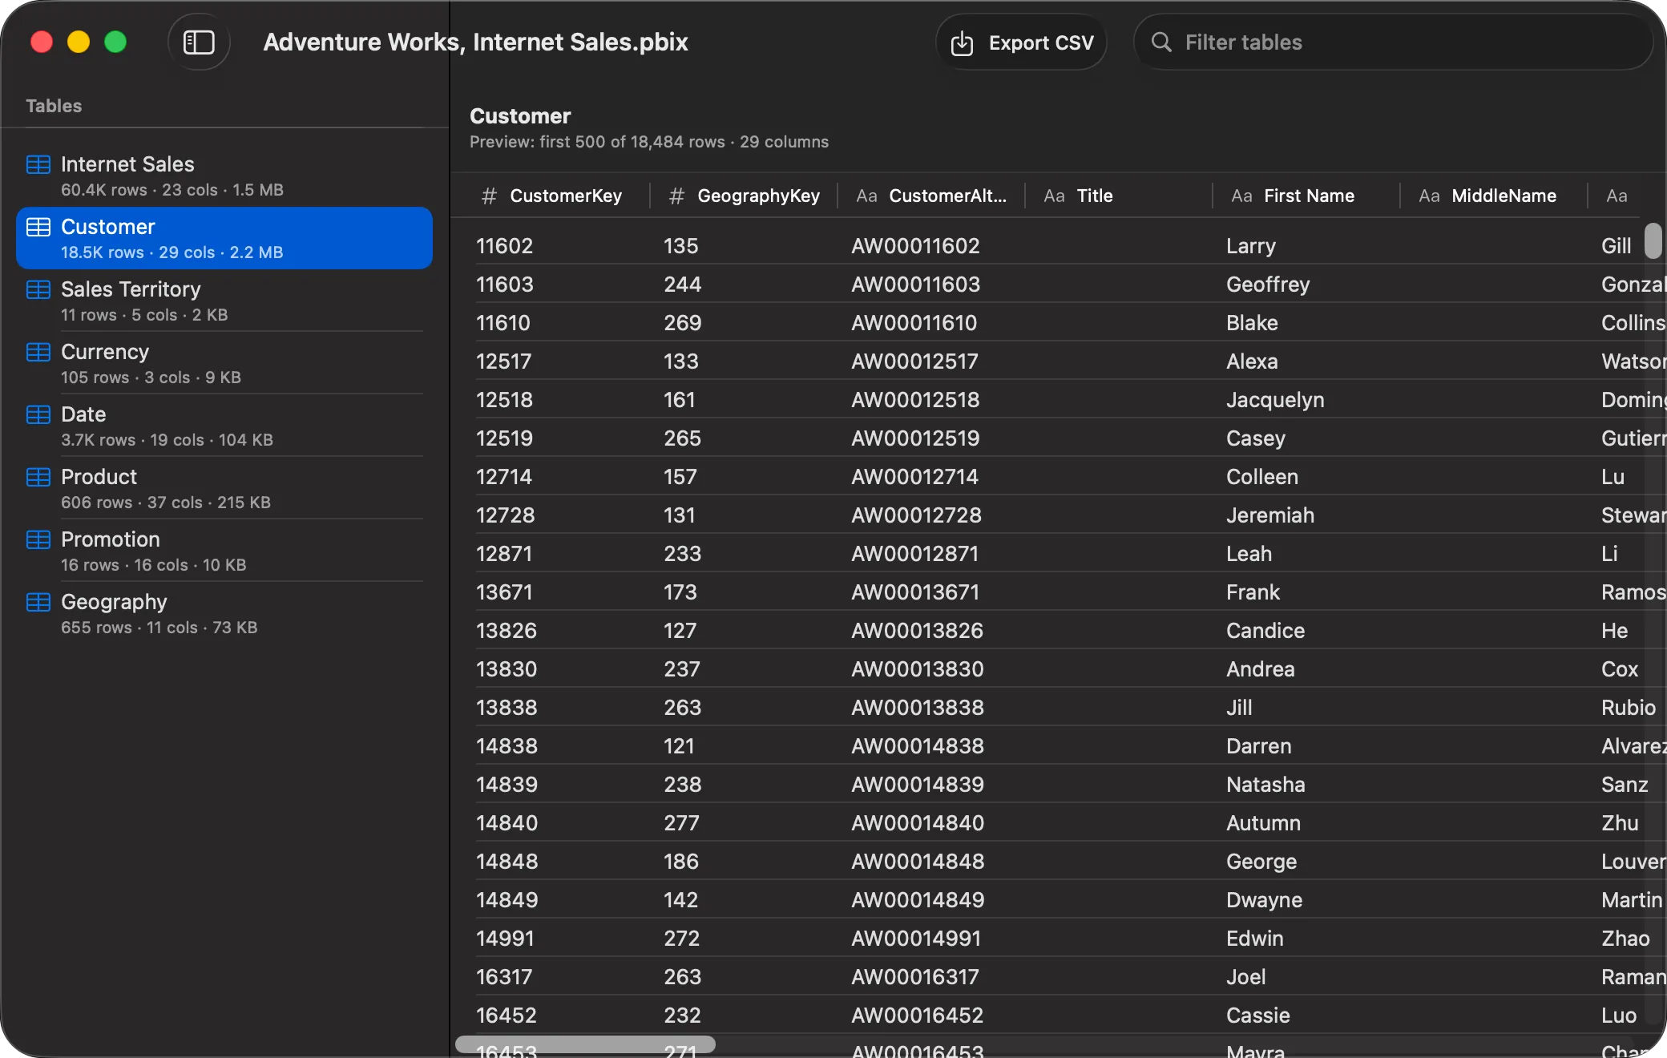Focus the Filter tables search field
Image resolution: width=1667 pixels, height=1058 pixels.
pos(1393,42)
